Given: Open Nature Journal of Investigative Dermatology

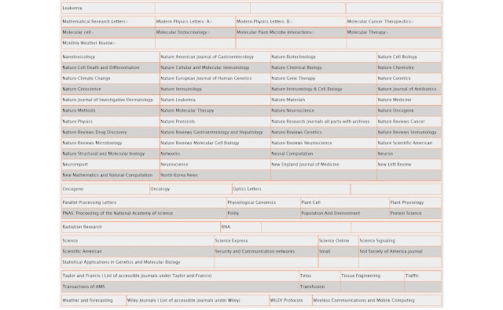Looking at the screenshot, I should [x=108, y=100].
